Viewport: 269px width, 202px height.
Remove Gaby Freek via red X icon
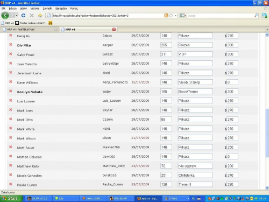[11, 54]
